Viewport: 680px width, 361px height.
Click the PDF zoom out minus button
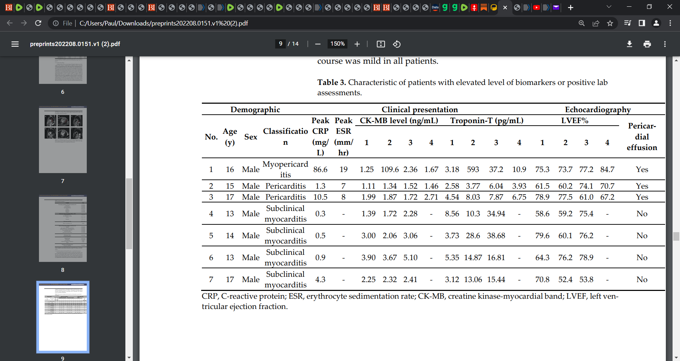point(318,44)
